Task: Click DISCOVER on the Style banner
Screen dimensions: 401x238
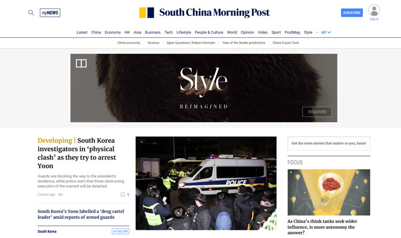Action: click(317, 112)
